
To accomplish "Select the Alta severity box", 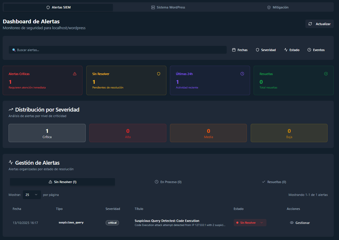I will 128,133.
